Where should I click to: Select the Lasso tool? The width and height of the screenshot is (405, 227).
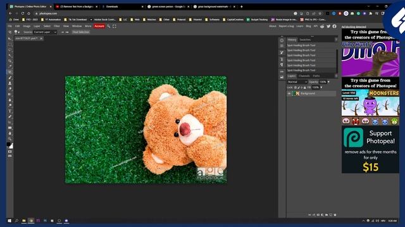10,50
